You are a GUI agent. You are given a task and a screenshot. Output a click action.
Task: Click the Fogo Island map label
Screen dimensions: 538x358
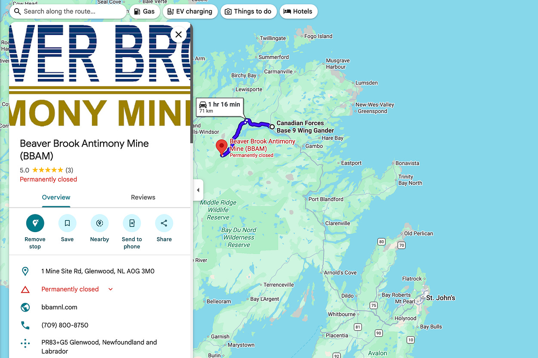(318, 36)
